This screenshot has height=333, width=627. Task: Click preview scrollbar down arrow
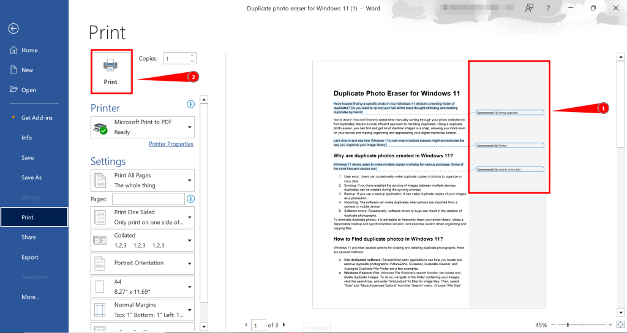(x=621, y=313)
